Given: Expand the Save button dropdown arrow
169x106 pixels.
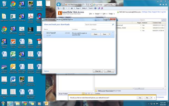Looking at the screenshot, I should tap(110, 34).
